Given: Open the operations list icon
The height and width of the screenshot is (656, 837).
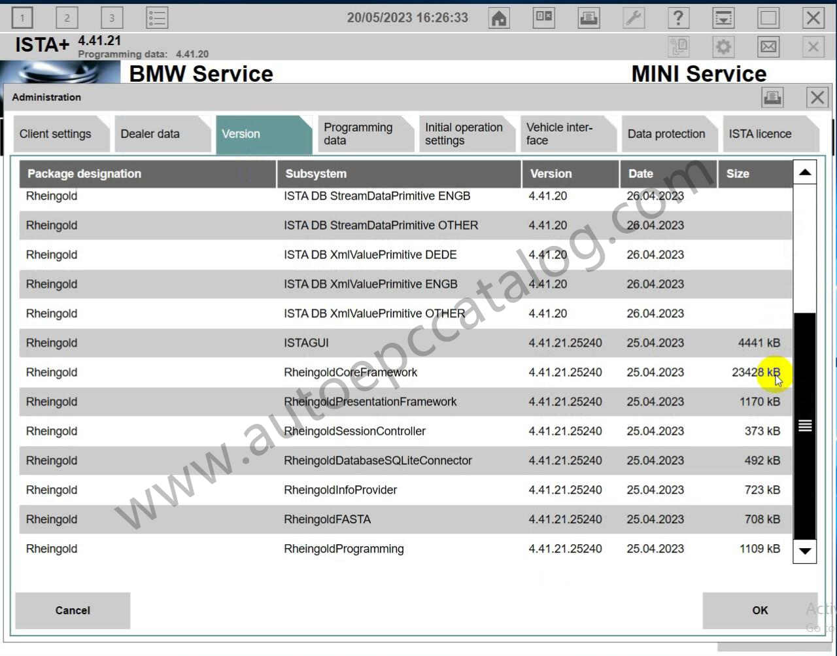Looking at the screenshot, I should click(x=157, y=18).
